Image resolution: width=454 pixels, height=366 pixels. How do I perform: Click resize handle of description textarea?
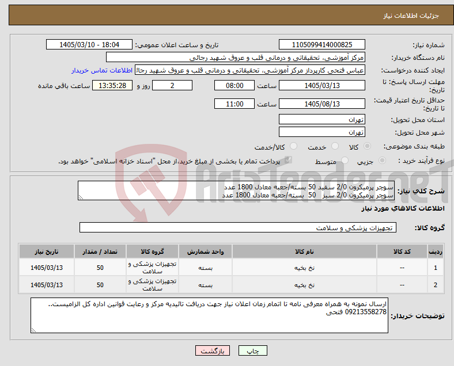click(81, 197)
